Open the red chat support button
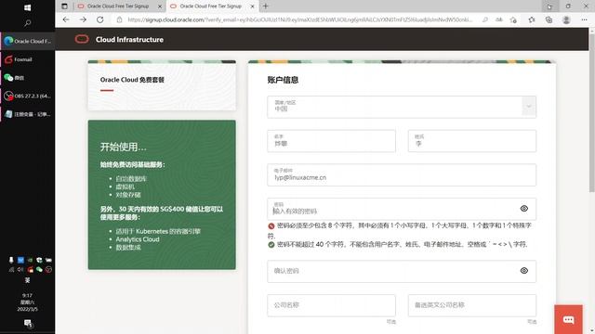 pos(568,319)
